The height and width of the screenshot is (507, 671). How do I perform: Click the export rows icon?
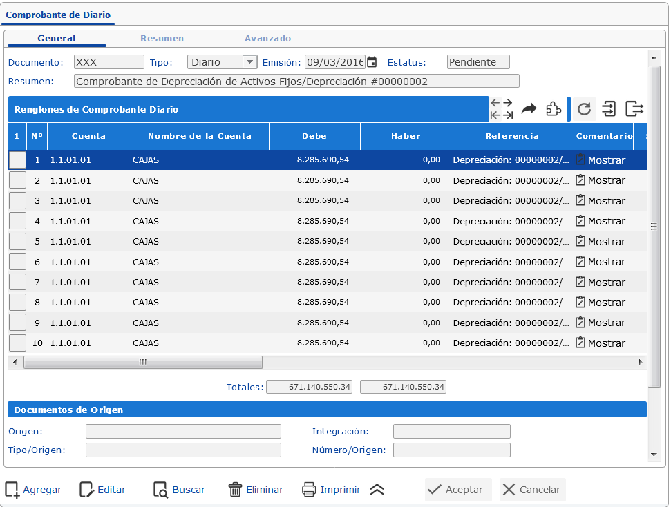[634, 109]
